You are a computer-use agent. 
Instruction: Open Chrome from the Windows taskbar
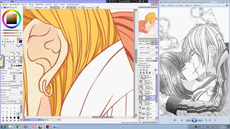(x=18, y=126)
